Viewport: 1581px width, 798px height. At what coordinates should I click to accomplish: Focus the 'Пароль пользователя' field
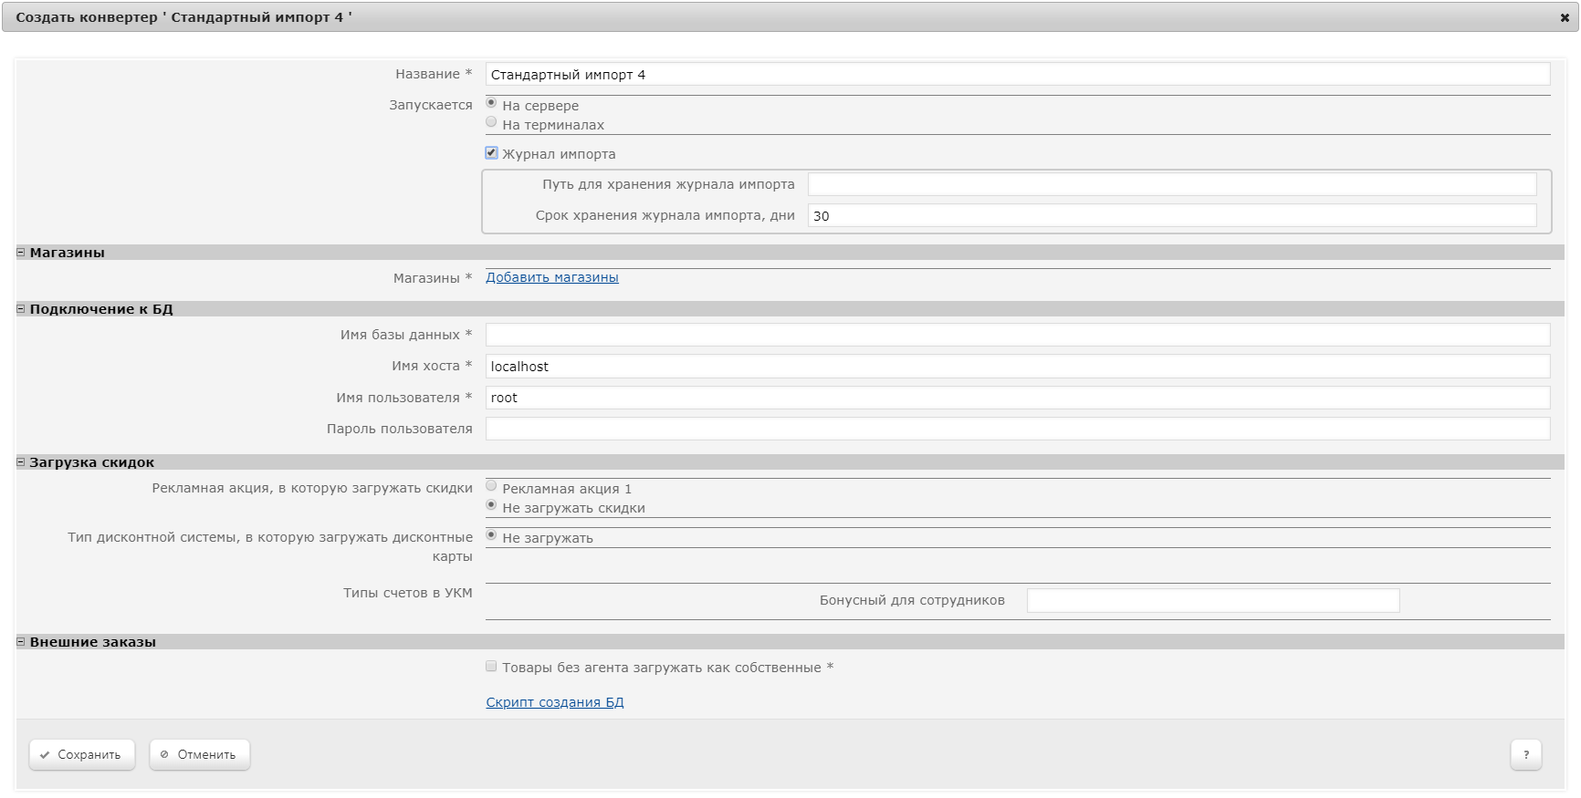point(1018,429)
